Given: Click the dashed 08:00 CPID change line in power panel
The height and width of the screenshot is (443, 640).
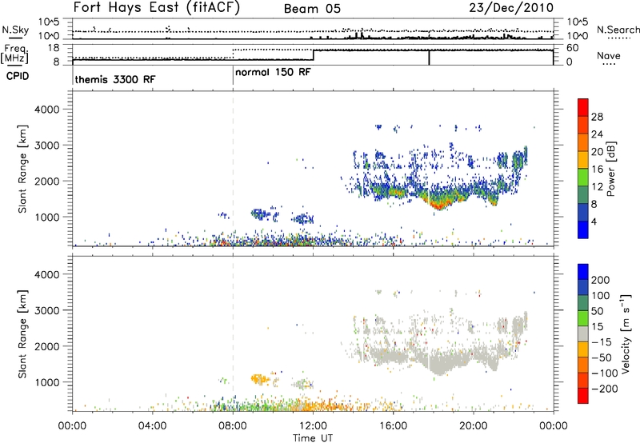Looking at the screenshot, I should click(x=233, y=169).
